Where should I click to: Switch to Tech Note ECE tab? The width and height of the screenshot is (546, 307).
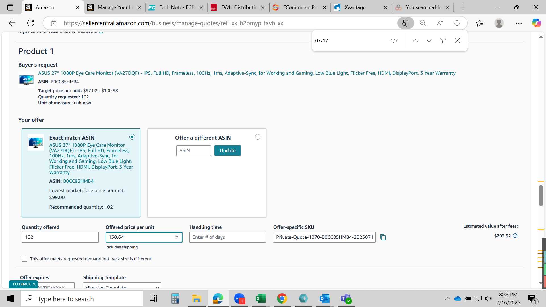tap(177, 7)
